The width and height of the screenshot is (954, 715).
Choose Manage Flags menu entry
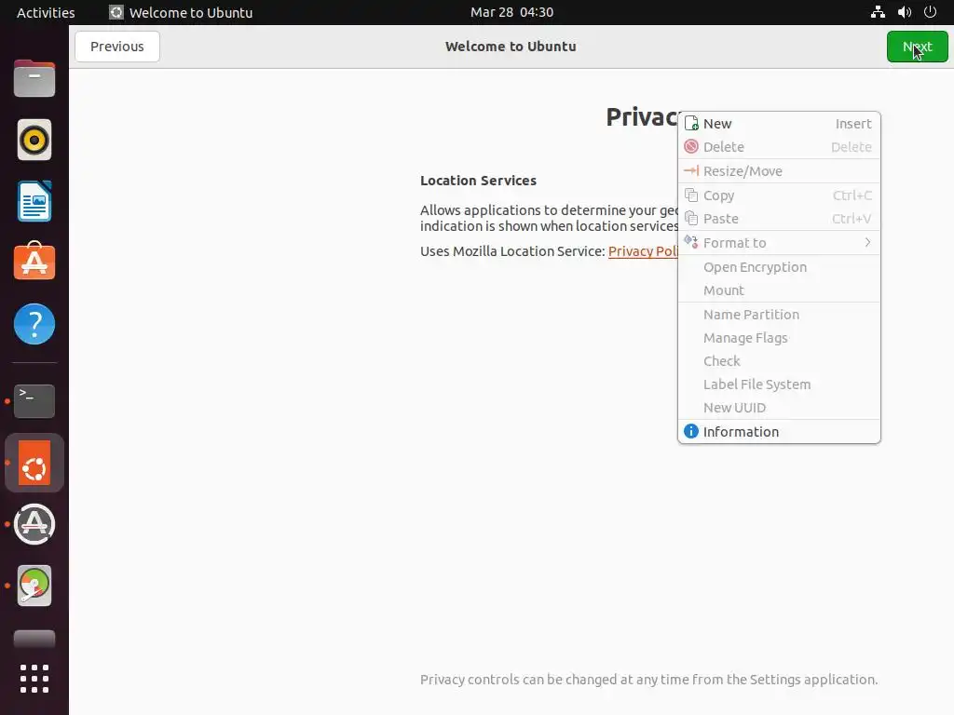point(779,337)
